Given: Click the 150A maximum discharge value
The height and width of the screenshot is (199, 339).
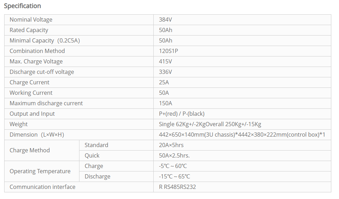Looking at the screenshot, I should [165, 103].
